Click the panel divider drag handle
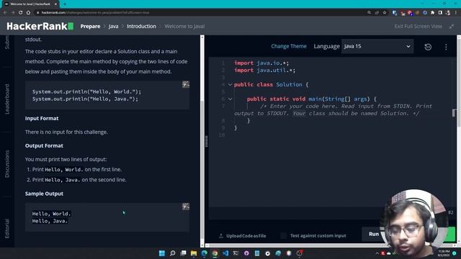Screen dimensions: 461x259 click(x=207, y=141)
